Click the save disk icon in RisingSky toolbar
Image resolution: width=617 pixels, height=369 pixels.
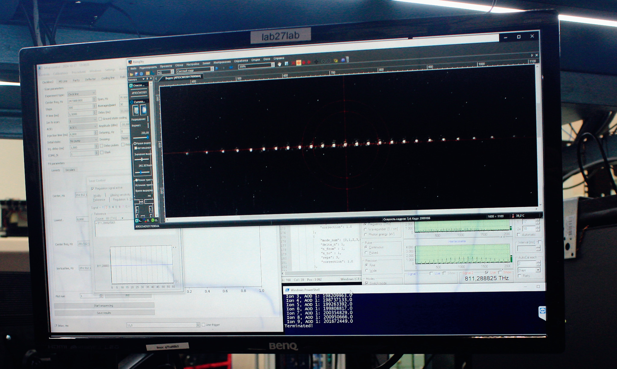pos(136,74)
